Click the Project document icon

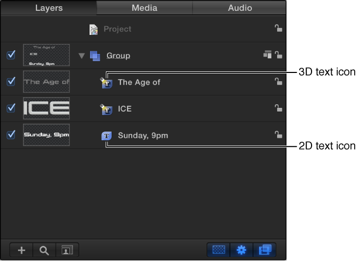pos(94,29)
